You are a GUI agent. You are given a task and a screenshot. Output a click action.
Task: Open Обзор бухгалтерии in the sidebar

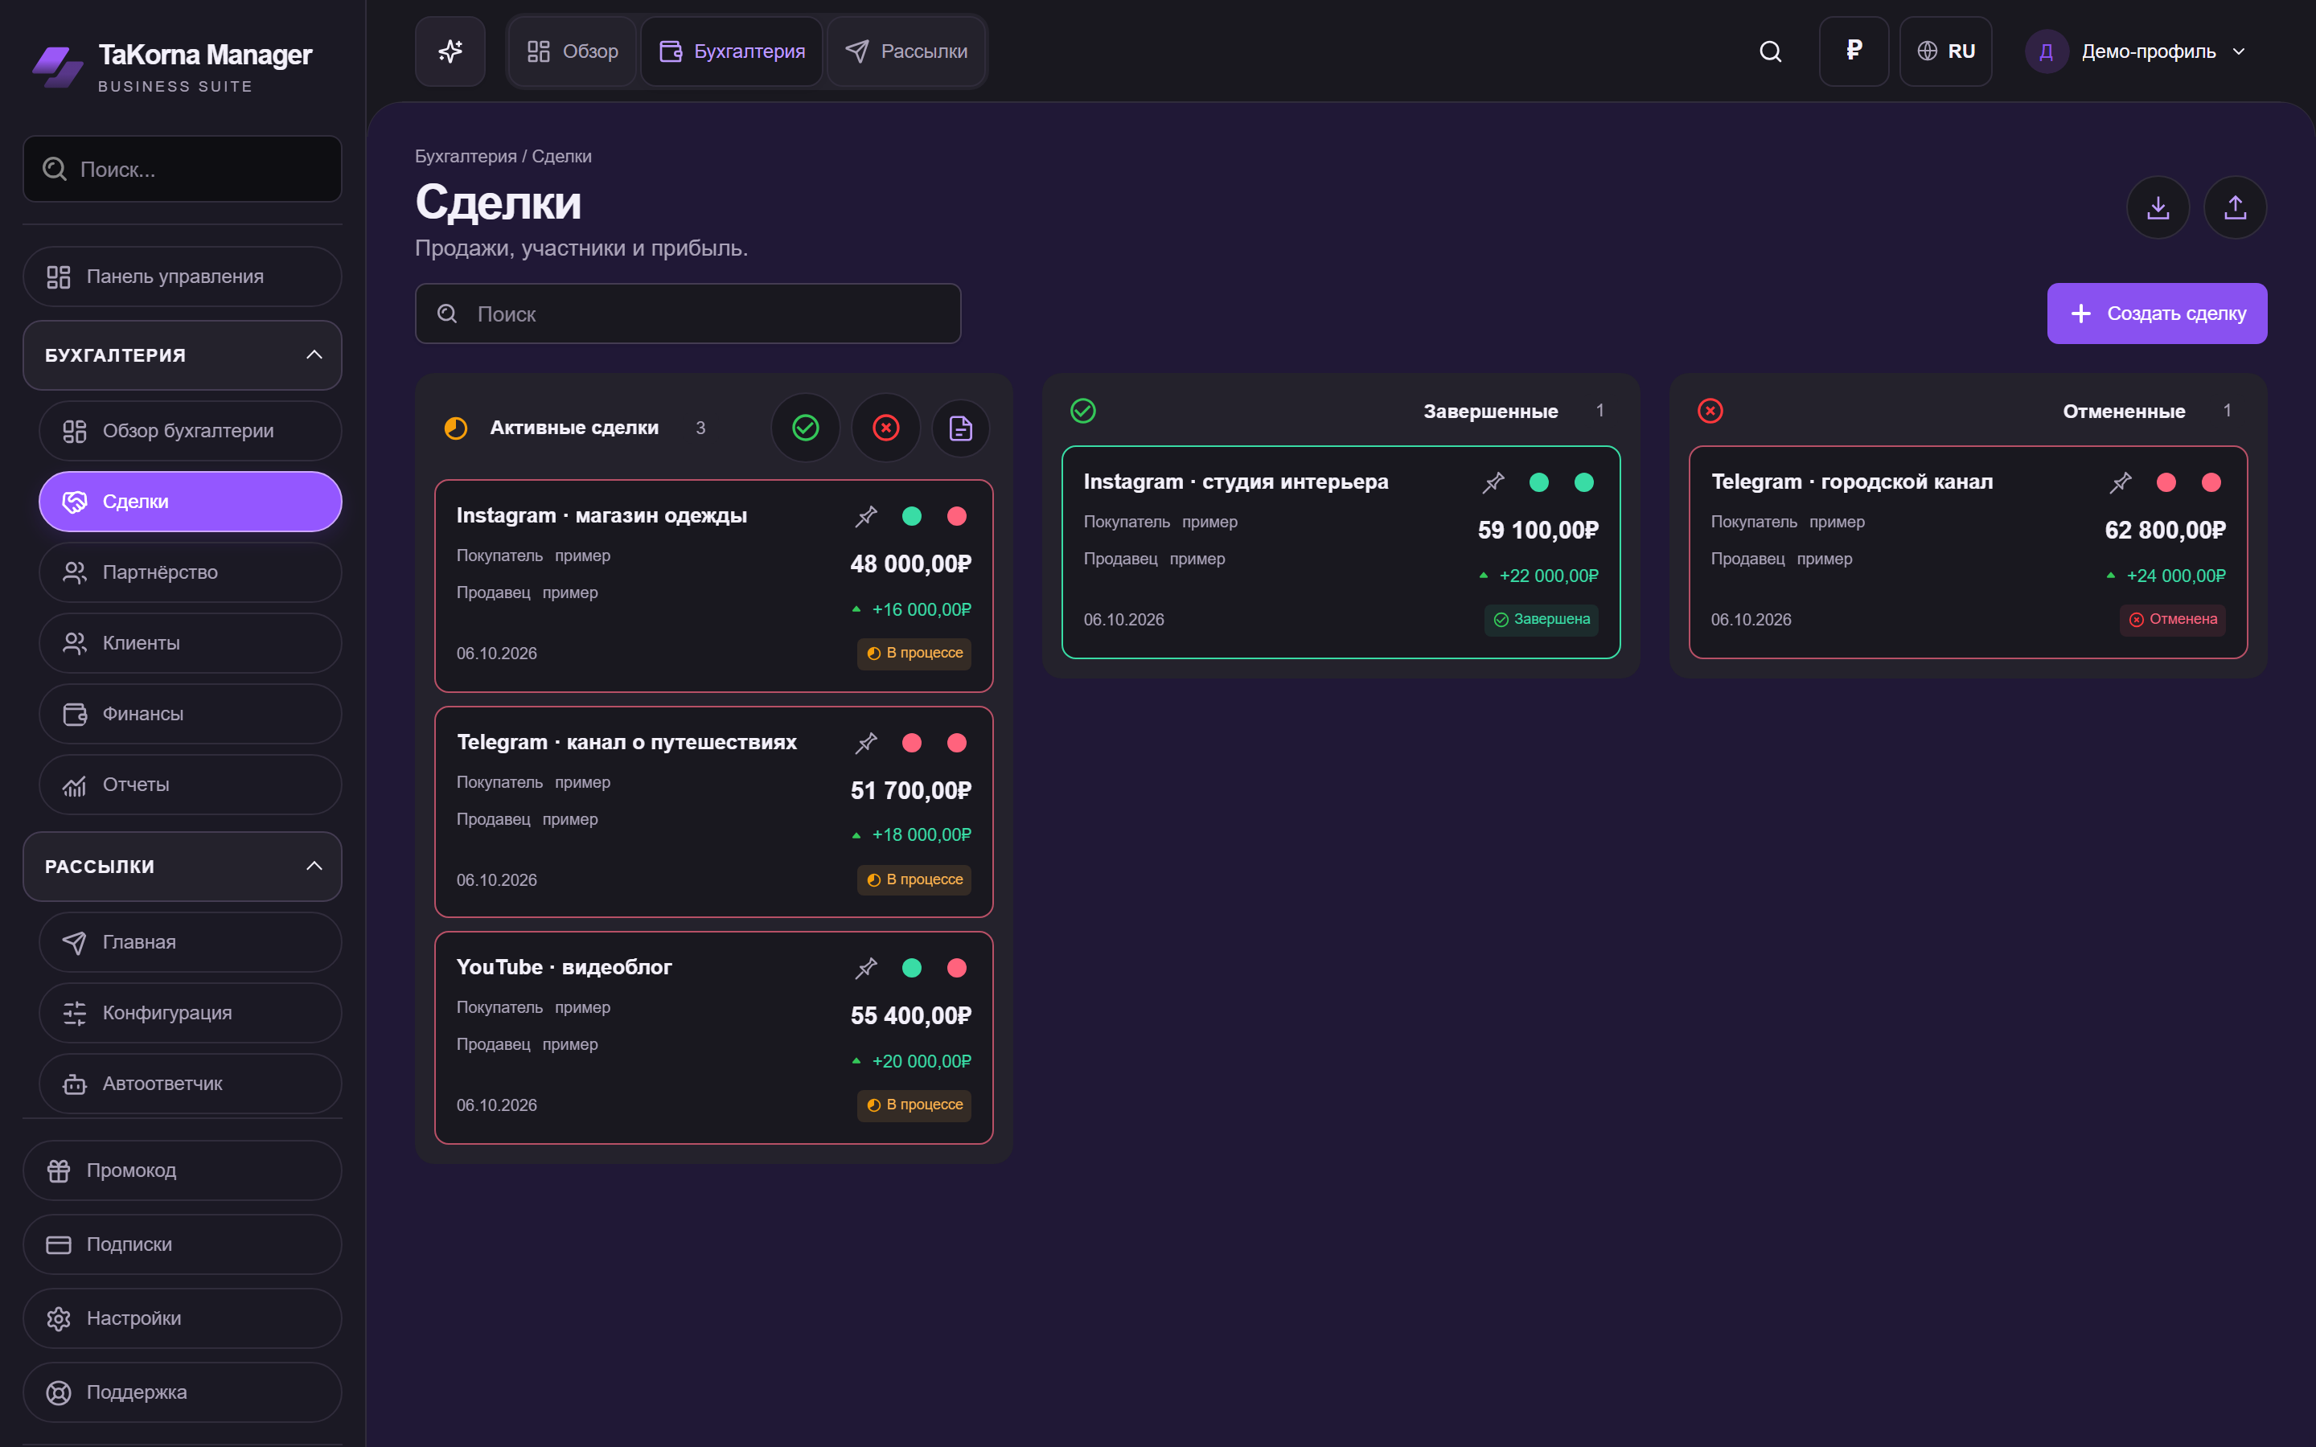point(191,431)
